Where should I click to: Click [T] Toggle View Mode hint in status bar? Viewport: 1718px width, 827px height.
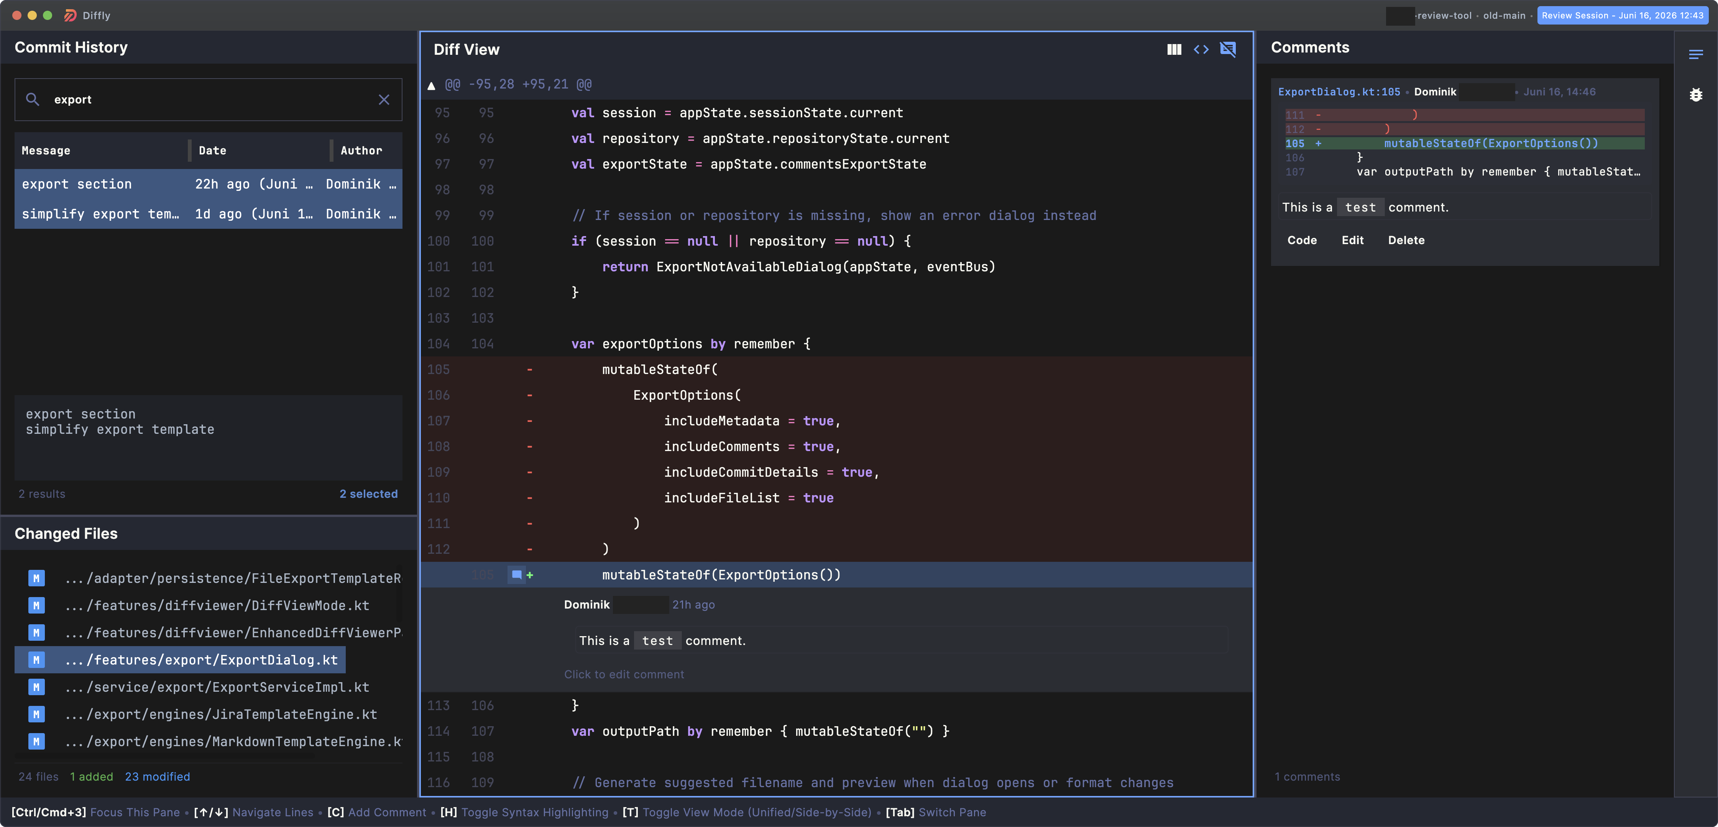(747, 812)
